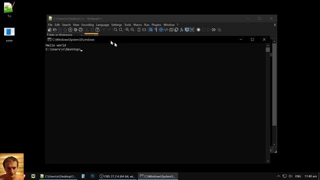
Task: Select the a.exe file icon on desktop
Action: click(x=9, y=34)
